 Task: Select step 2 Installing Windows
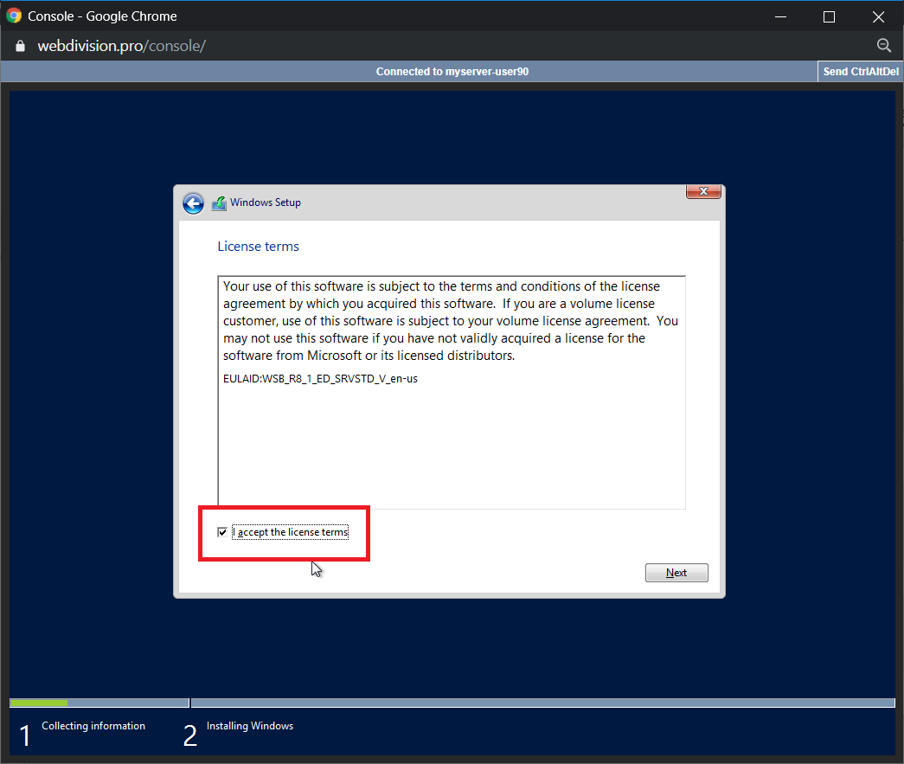click(249, 727)
